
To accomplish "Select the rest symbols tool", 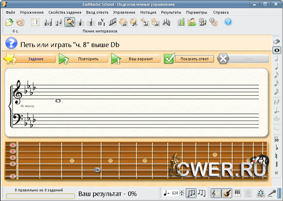I will coord(276,102).
